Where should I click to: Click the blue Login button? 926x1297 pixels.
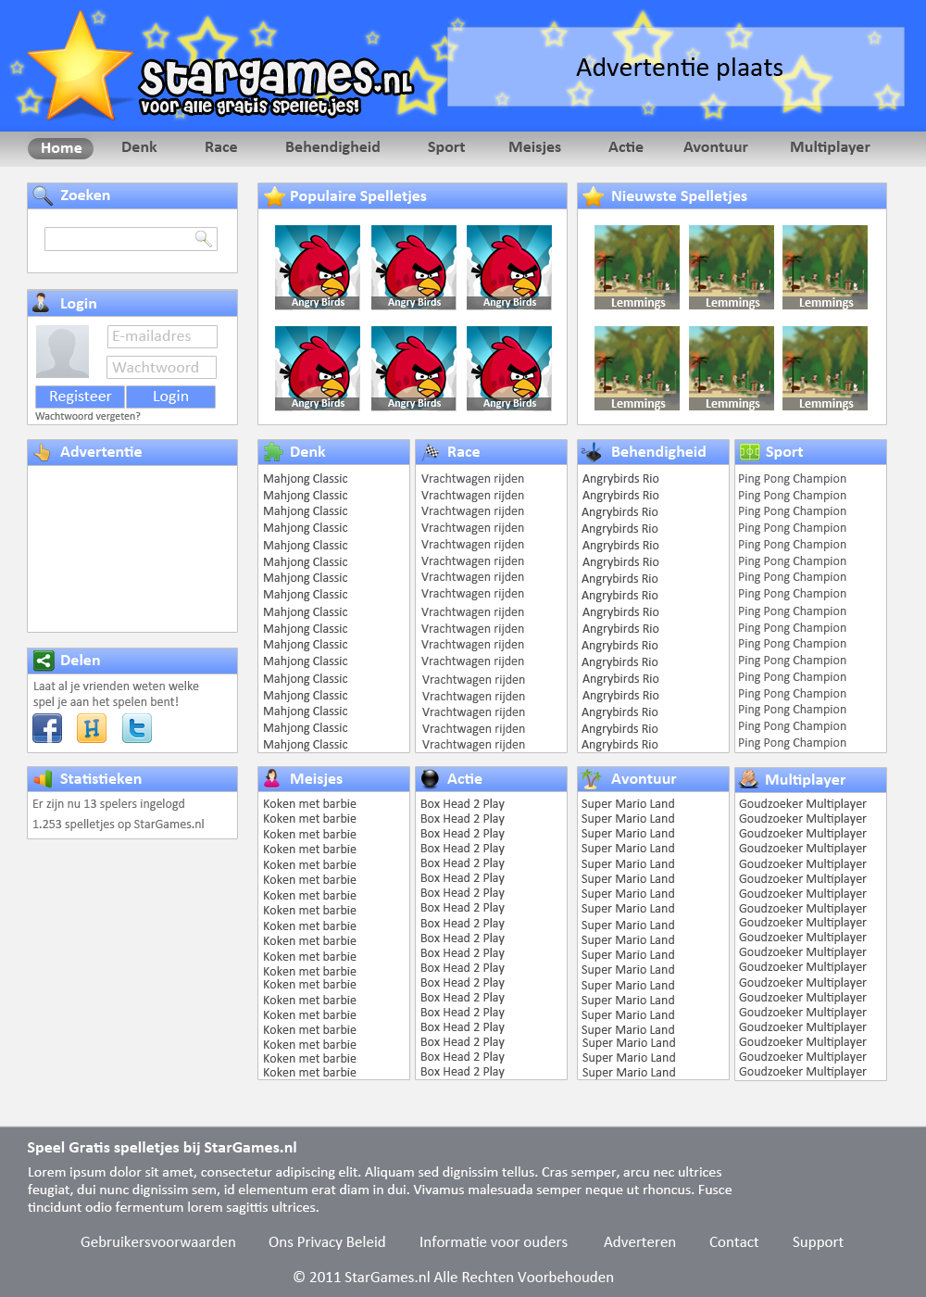[171, 397]
